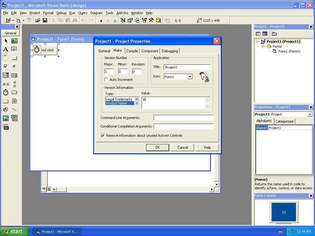Image resolution: width=315 pixels, height=236 pixels.
Task: Enable the Auto Increment checkbox
Action: click(x=106, y=80)
